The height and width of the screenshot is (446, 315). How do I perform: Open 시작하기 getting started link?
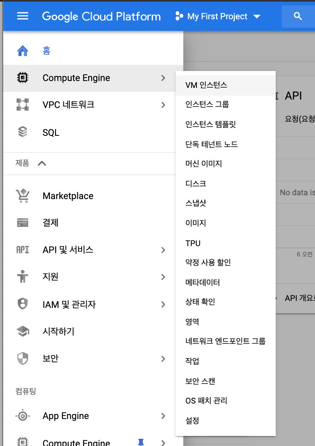(59, 331)
